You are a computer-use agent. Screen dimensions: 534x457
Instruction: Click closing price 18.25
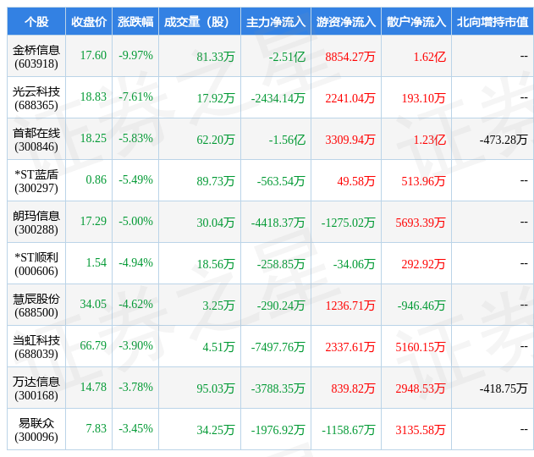point(93,138)
